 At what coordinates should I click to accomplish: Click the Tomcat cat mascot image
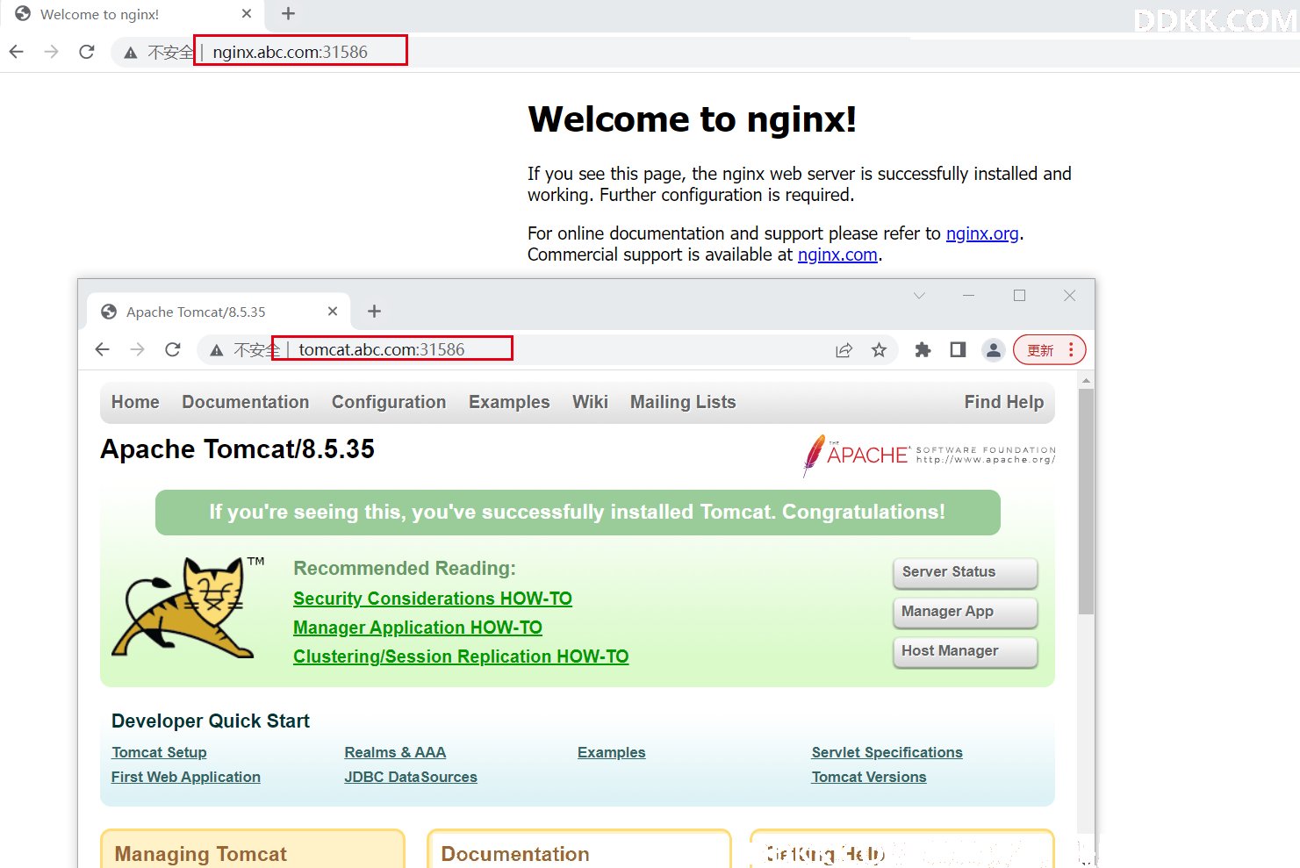187,607
